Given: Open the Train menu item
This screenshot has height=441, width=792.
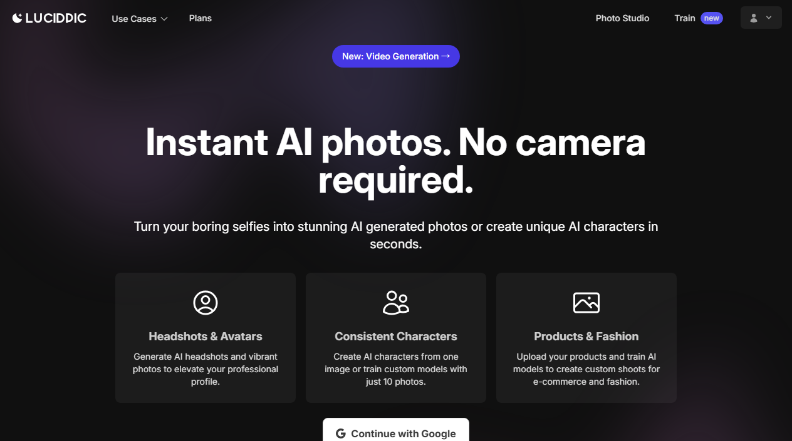Looking at the screenshot, I should pyautogui.click(x=685, y=18).
